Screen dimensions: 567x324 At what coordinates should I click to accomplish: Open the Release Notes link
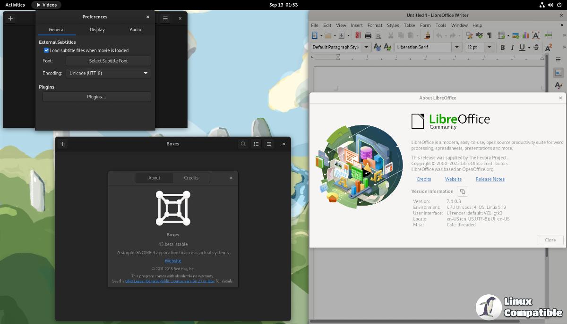pos(490,179)
